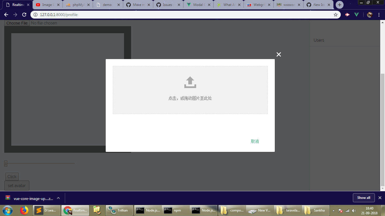Screen dimensions: 385x216
Task: Open the volume speaker icon in the tray
Action: [354, 210]
